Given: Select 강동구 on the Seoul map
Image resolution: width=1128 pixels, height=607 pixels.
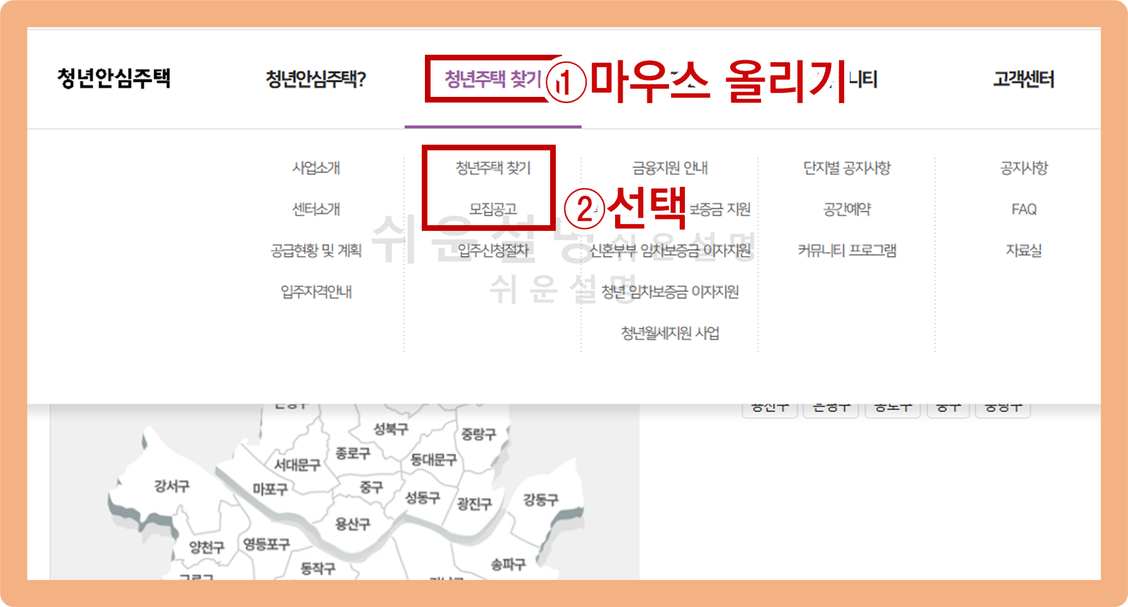Looking at the screenshot, I should pyautogui.click(x=541, y=500).
